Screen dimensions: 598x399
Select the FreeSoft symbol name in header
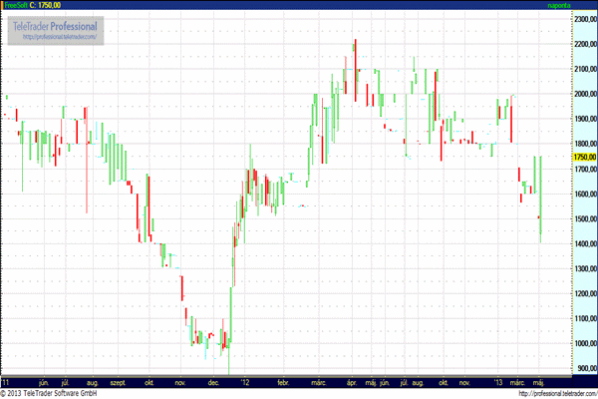[x=15, y=5]
